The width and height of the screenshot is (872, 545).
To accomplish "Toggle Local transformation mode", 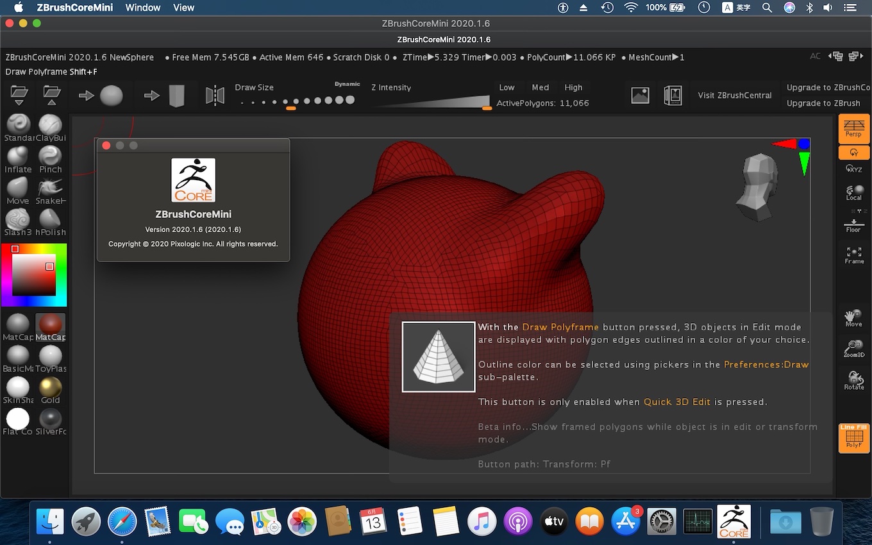I will (854, 192).
